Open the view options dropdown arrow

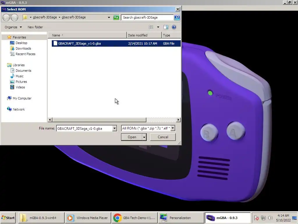tap(158, 27)
